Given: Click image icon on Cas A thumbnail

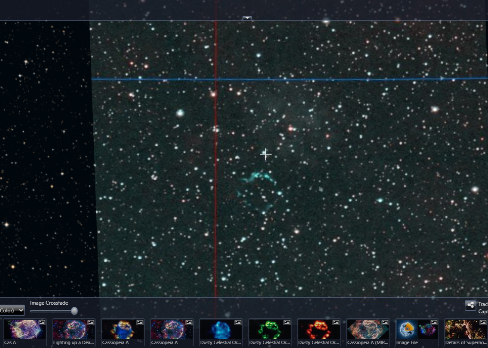Looking at the screenshot, I should point(42,323).
